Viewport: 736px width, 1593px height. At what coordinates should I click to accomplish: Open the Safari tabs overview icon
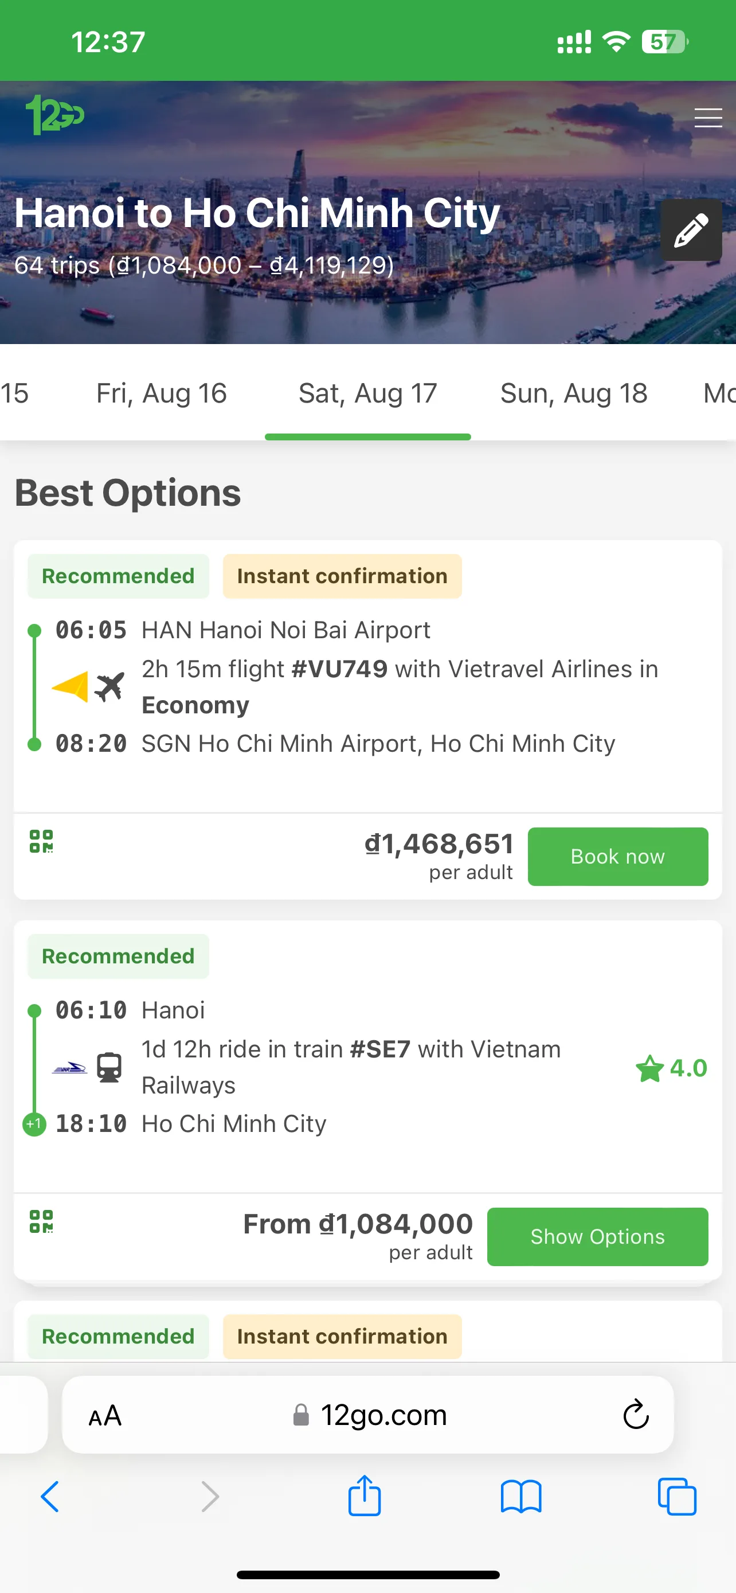click(678, 1497)
